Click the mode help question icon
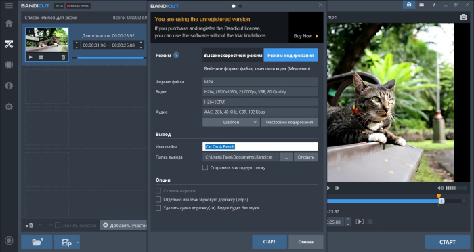Viewport: 474px width, 252px height. pyautogui.click(x=176, y=55)
